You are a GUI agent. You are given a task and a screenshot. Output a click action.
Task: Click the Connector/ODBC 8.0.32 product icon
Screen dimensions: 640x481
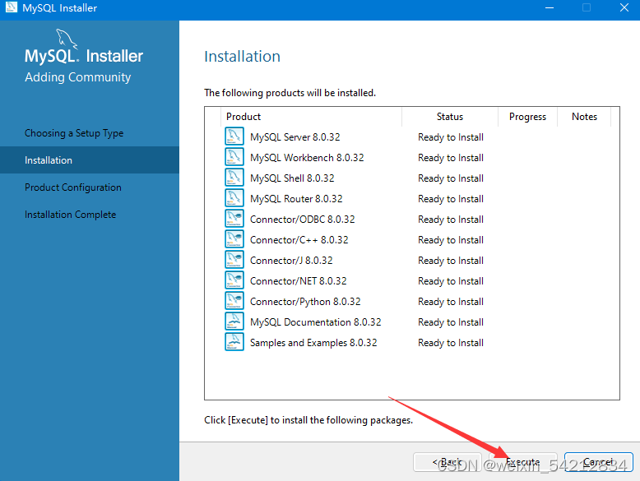click(x=234, y=218)
